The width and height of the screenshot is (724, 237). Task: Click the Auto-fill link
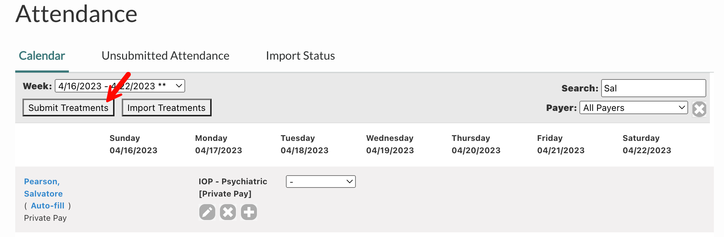click(47, 206)
